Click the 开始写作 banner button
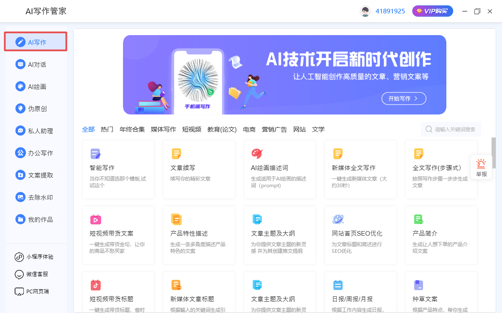This screenshot has width=502, height=313. pos(404,99)
